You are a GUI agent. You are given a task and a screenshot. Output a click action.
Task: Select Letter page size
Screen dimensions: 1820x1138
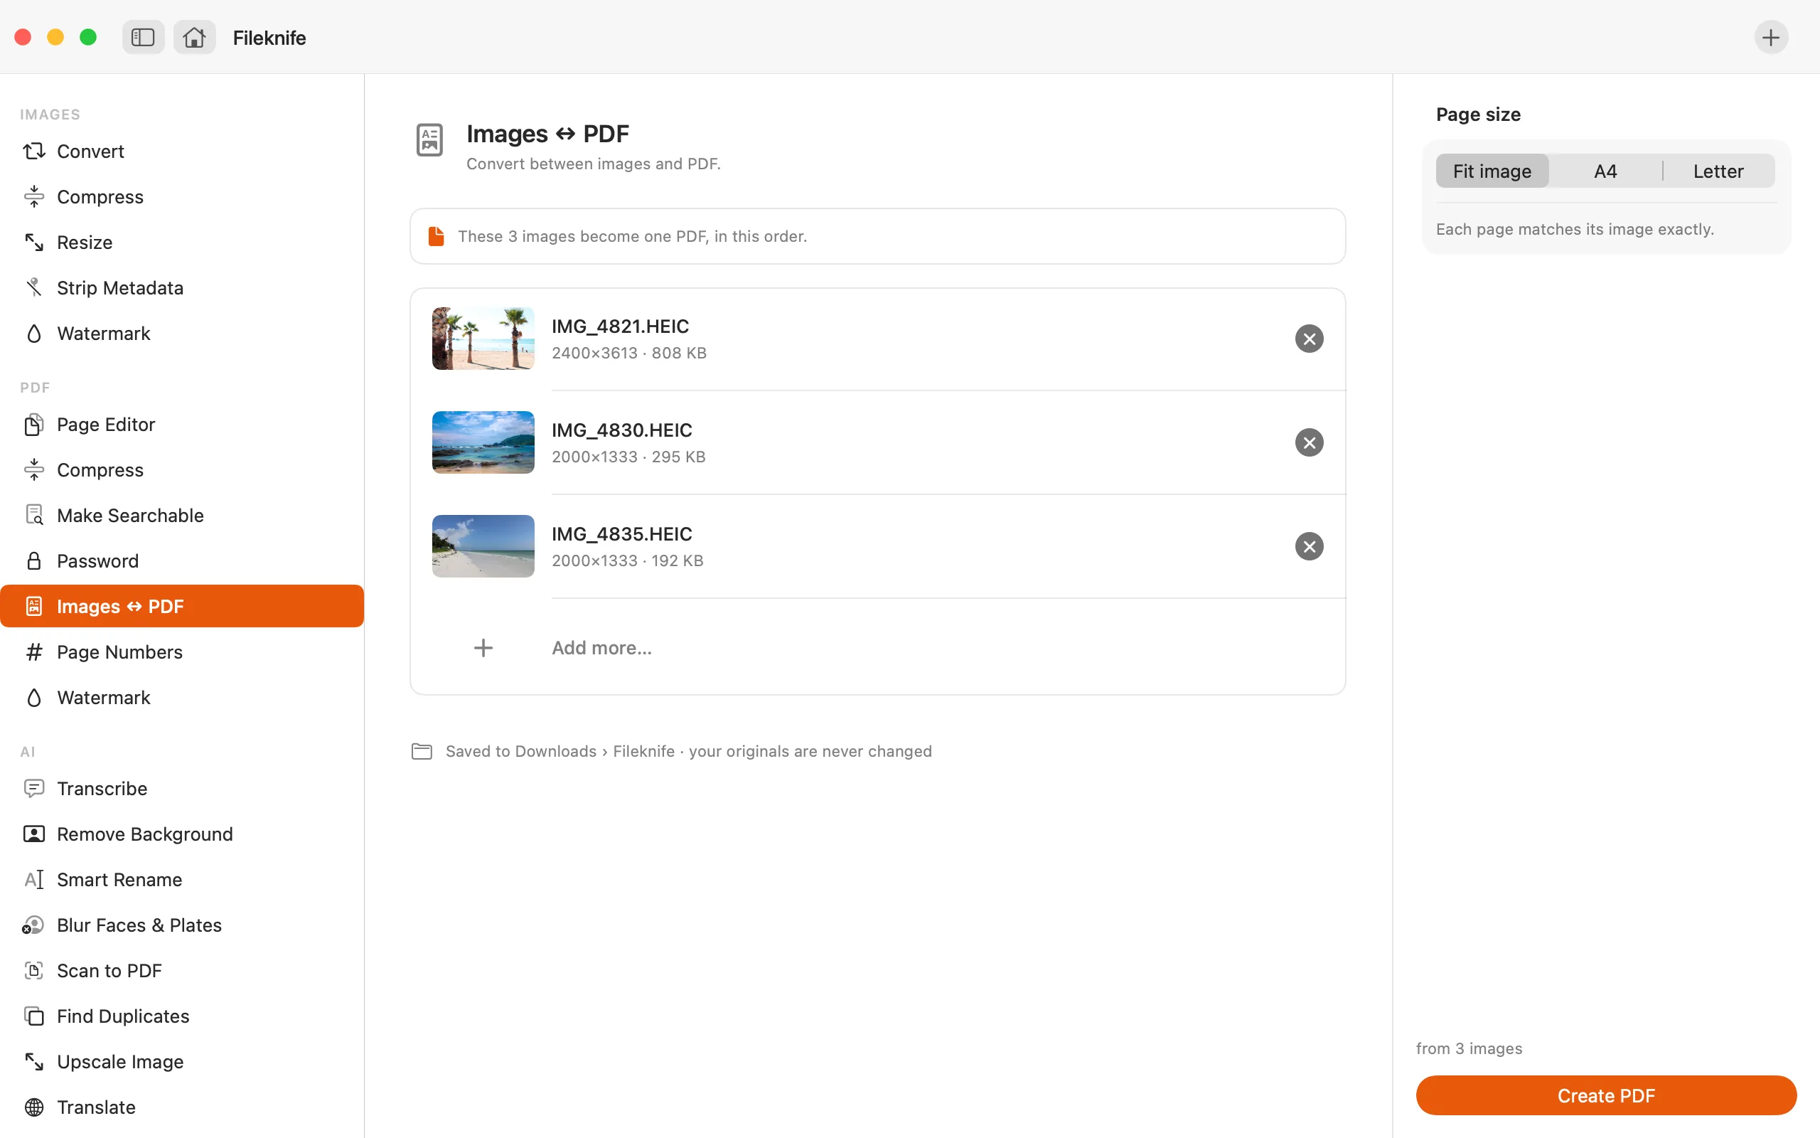pyautogui.click(x=1718, y=171)
